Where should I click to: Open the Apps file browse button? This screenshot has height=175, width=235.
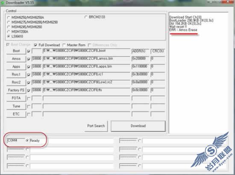(16, 66)
